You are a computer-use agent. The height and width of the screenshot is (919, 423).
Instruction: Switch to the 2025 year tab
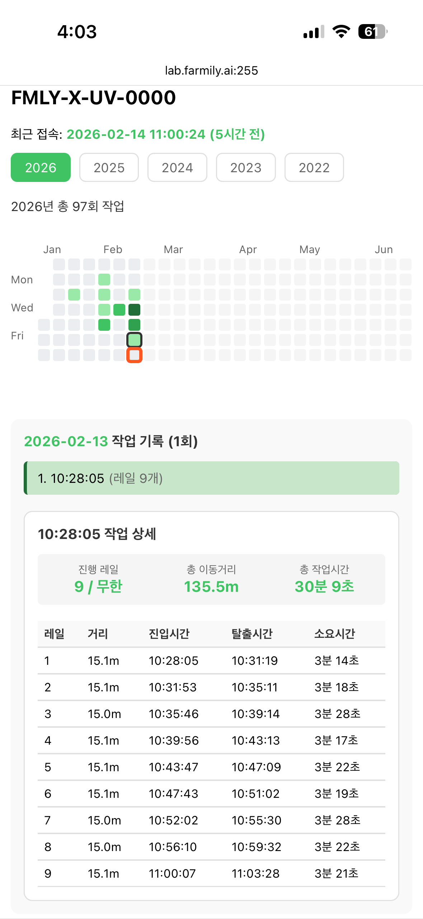109,168
